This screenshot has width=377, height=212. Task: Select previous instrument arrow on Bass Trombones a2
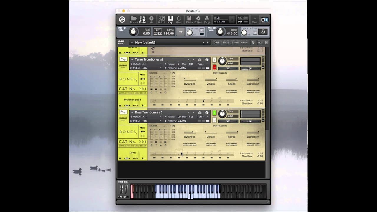point(189,112)
